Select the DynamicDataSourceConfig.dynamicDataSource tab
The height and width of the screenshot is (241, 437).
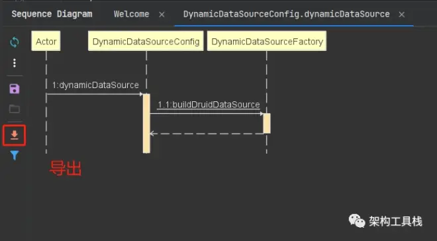click(x=287, y=14)
